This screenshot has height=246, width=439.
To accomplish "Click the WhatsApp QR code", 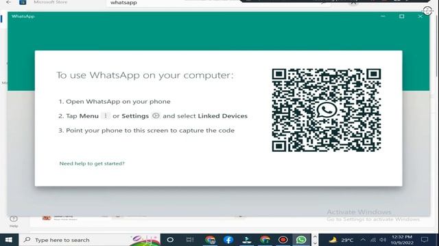I will pos(327,110).
